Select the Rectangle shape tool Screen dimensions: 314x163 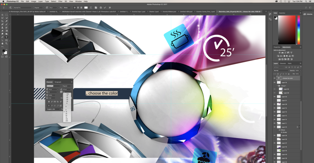6,40
